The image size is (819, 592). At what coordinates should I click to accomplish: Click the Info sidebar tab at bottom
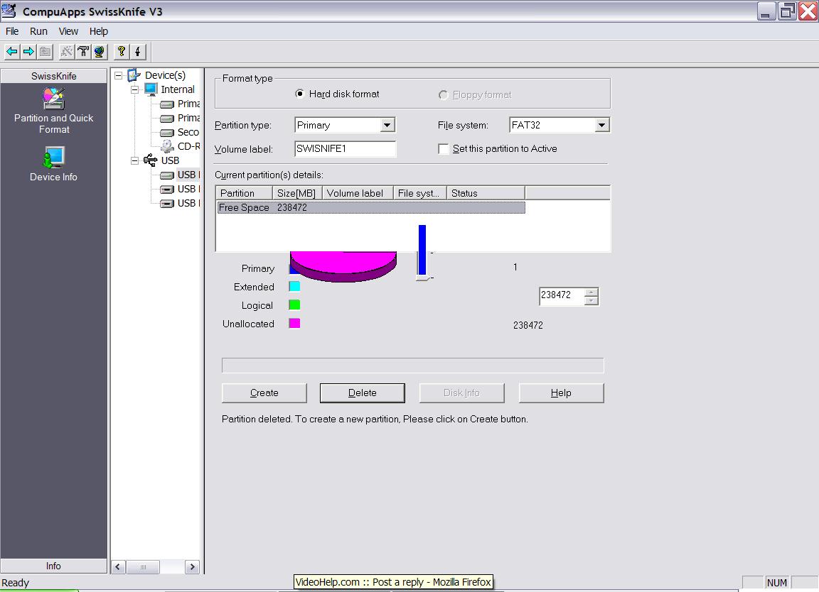click(x=53, y=566)
